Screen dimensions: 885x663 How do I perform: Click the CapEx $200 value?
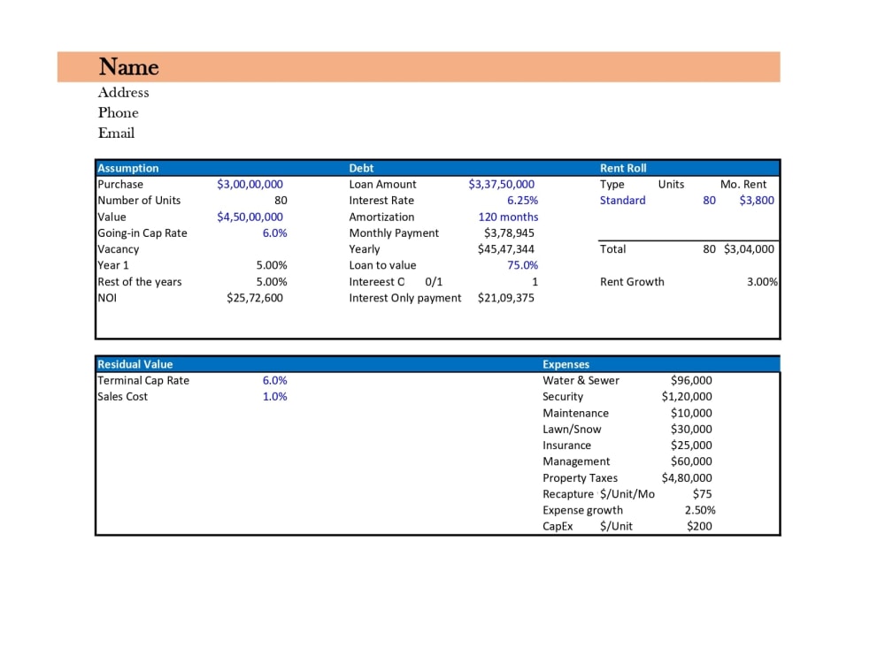[x=699, y=527]
